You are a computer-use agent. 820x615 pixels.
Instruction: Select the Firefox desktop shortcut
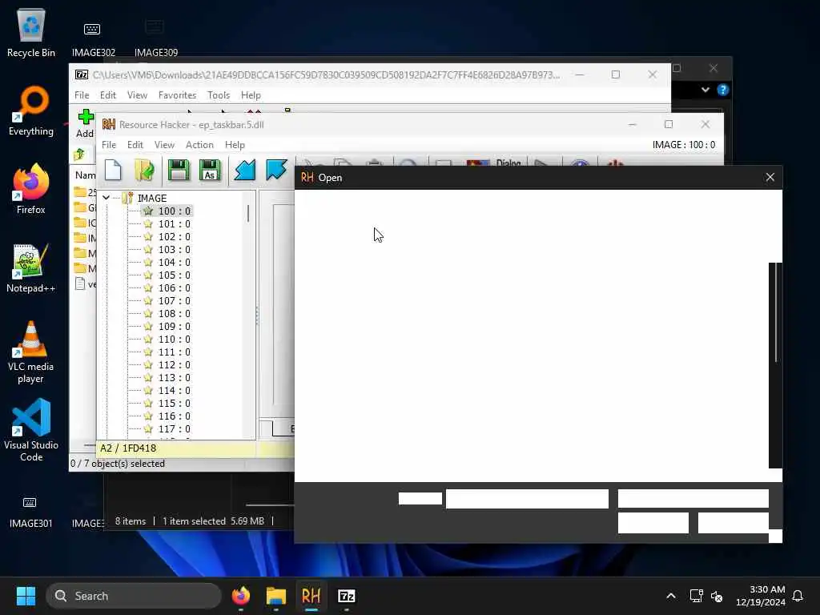[31, 189]
